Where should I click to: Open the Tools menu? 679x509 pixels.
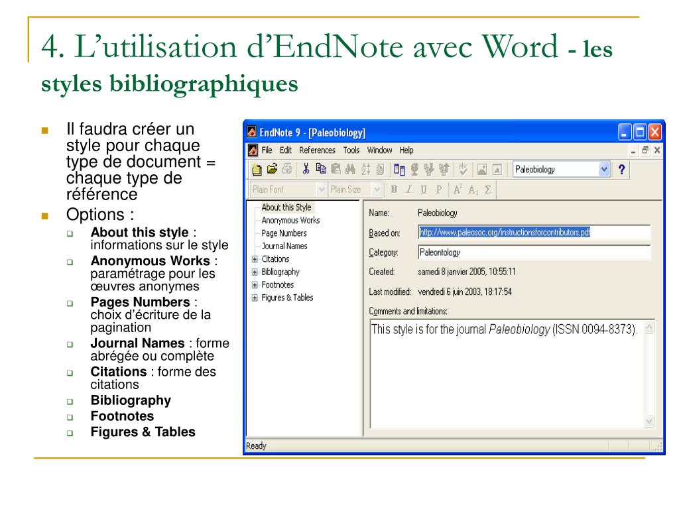pos(351,150)
